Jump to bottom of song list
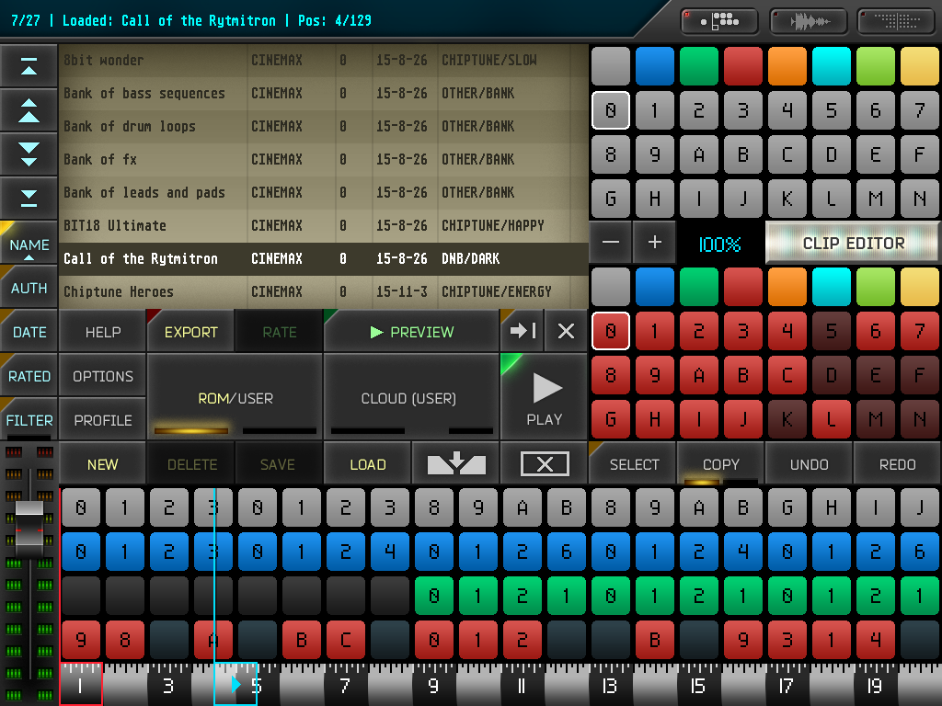942x706 pixels. [x=29, y=198]
